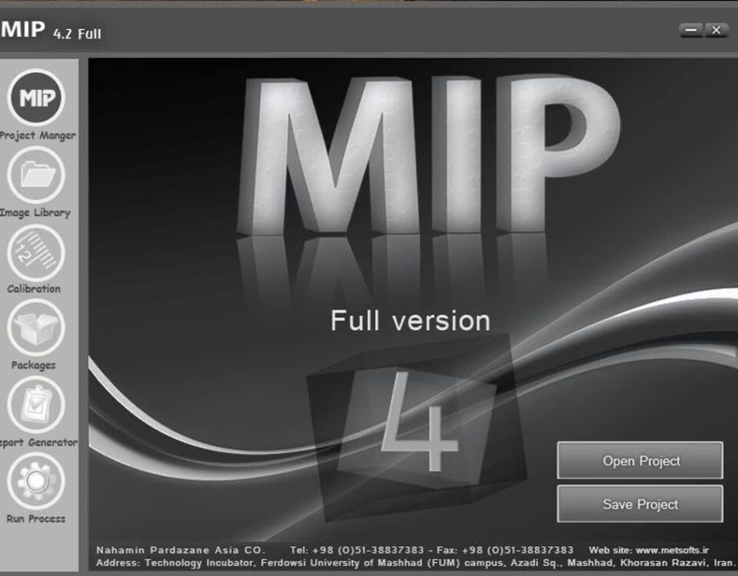Click the Image Library label
This screenshot has width=738, height=576.
click(35, 213)
